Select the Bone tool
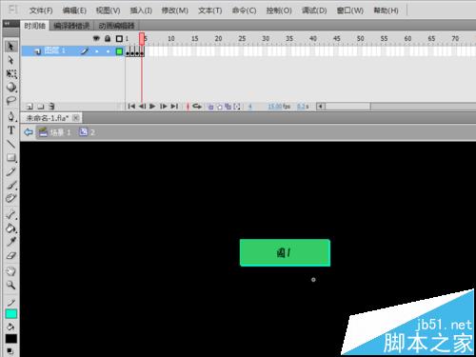The height and width of the screenshot is (357, 476). pyautogui.click(x=11, y=214)
